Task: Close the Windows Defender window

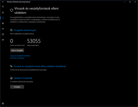Action: [135, 2]
